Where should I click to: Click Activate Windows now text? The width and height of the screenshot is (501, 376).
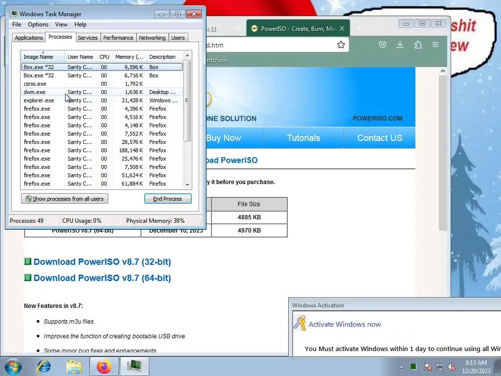pos(344,324)
